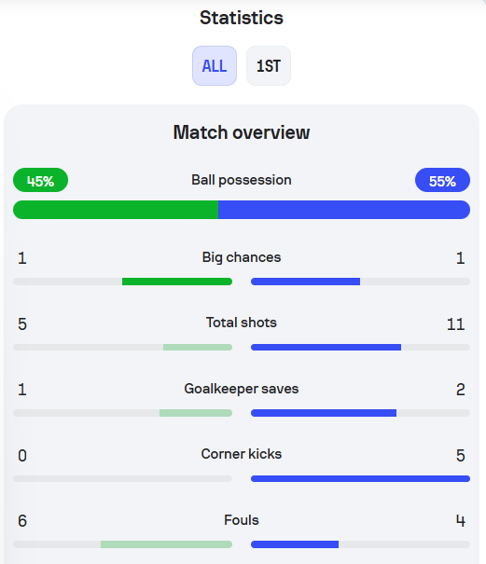This screenshot has width=486, height=564.
Task: Click the light green Fouls bar
Action: click(166, 544)
